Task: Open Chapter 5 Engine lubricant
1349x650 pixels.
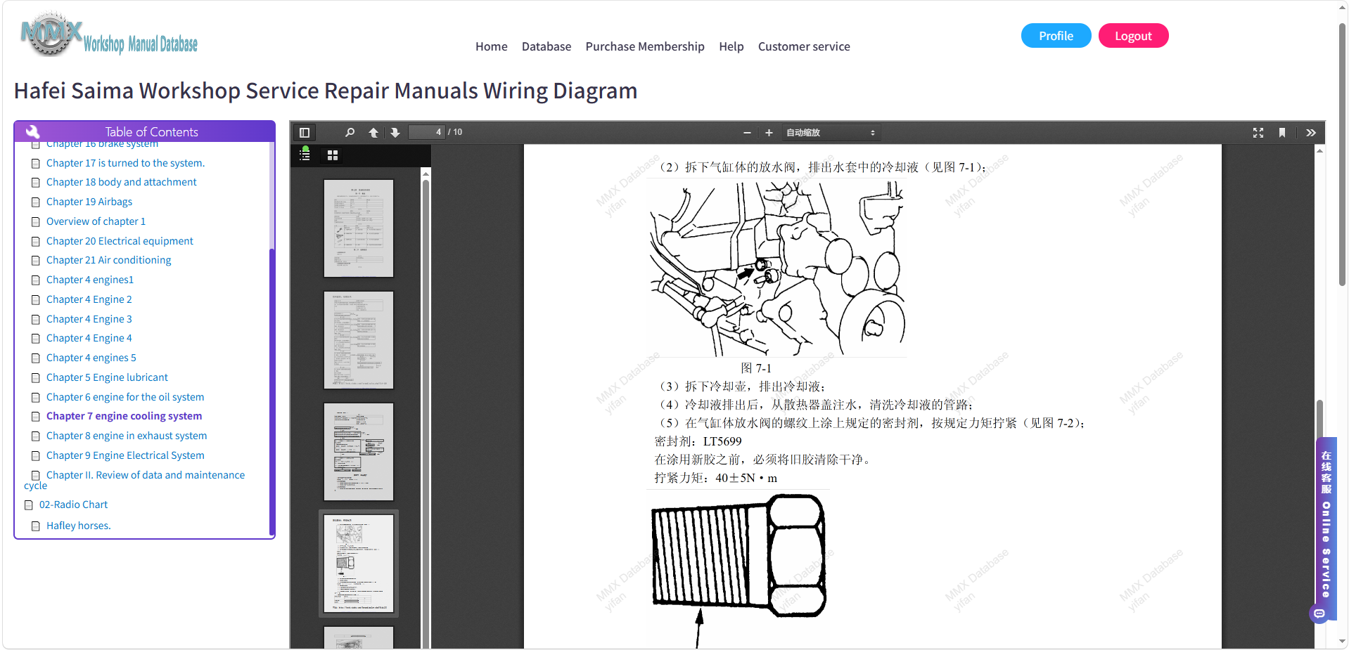Action: tap(107, 377)
